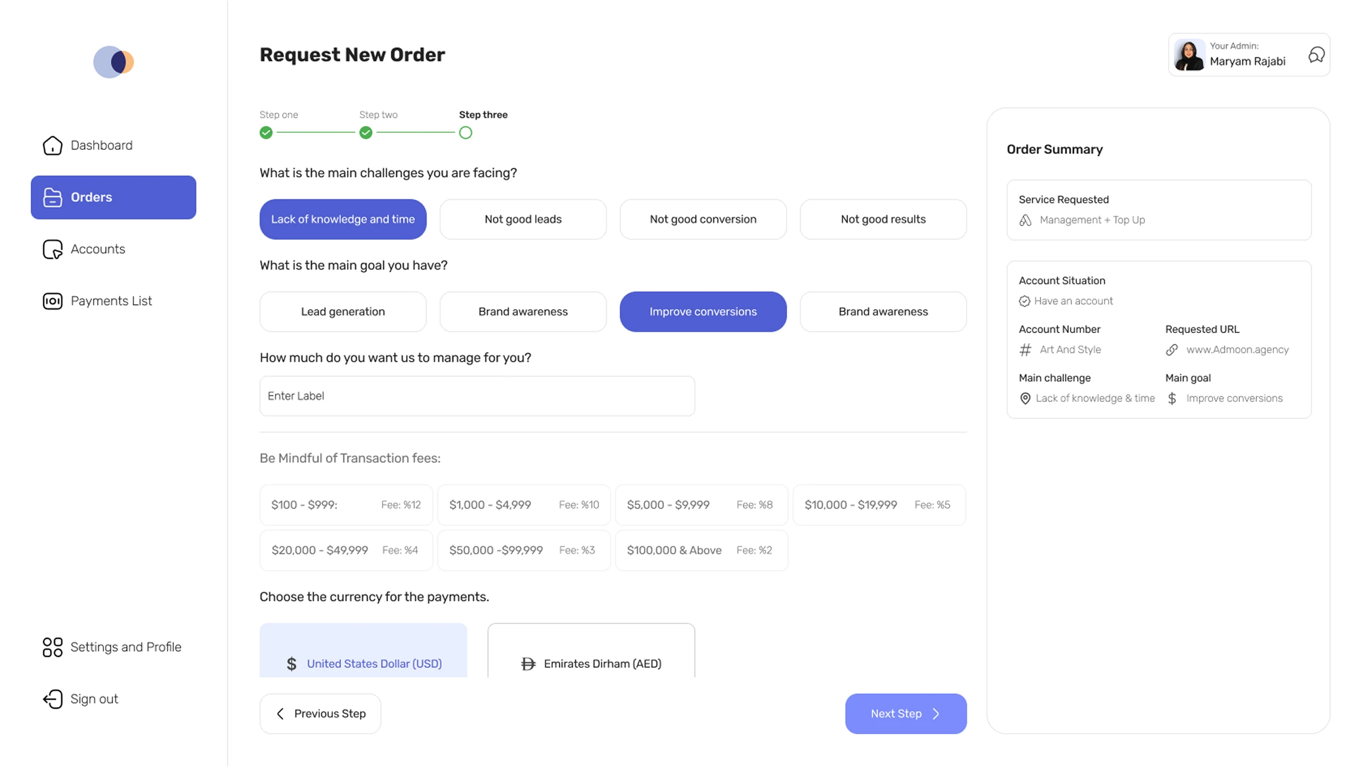Click the Step two completed marker
The height and width of the screenshot is (766, 1363).
(x=366, y=133)
